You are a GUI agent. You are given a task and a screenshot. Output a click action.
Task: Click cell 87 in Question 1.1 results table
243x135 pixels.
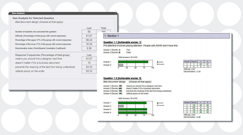(207, 64)
